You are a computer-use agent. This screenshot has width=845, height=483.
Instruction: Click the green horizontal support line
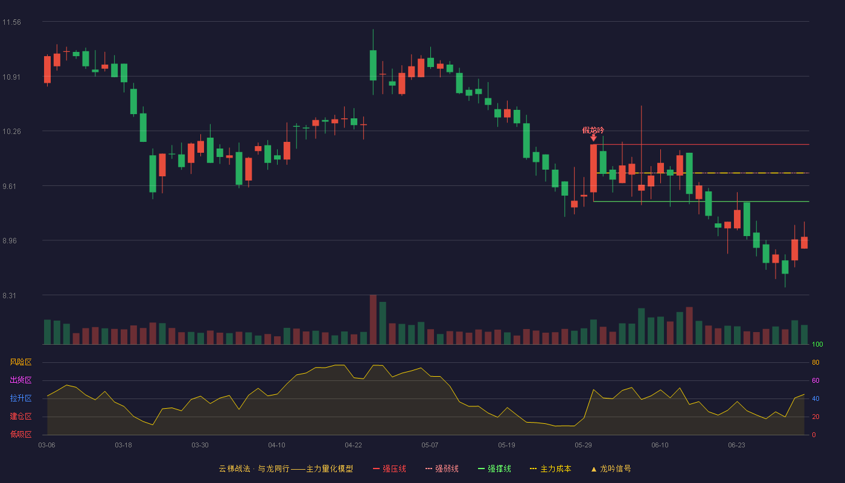click(701, 201)
